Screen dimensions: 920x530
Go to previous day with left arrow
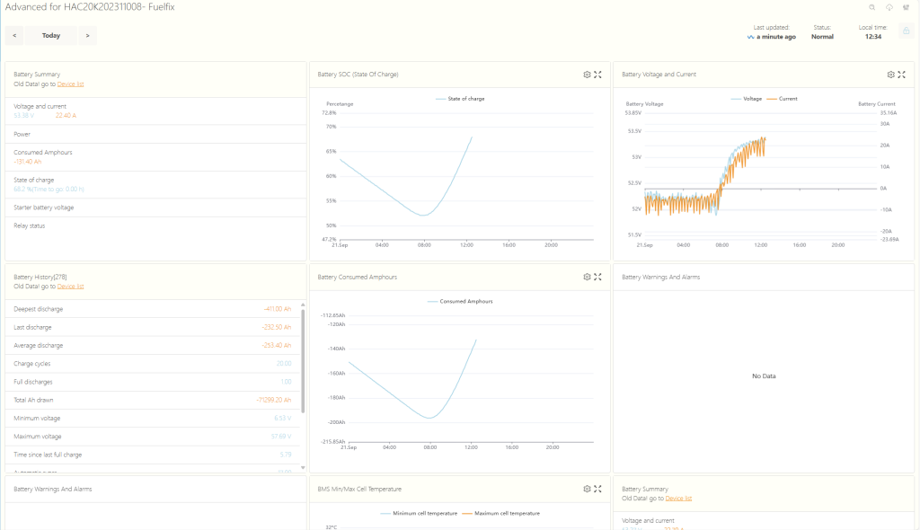coord(14,36)
